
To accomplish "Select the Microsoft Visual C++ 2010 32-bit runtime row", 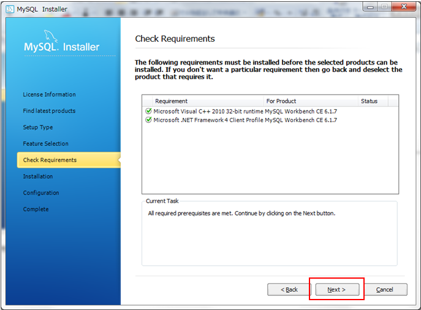I will [x=270, y=111].
